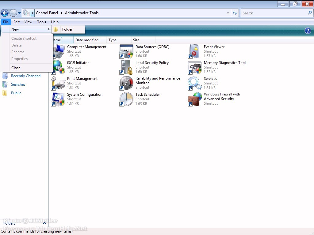Open the Help menu

(55, 22)
